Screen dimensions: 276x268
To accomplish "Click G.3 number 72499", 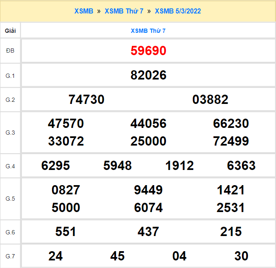I will point(231,141).
